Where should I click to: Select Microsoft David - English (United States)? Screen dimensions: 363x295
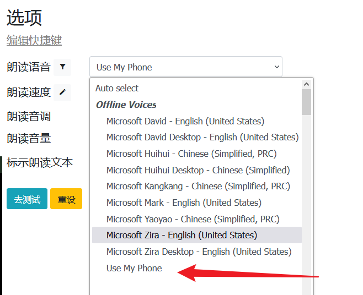point(185,121)
